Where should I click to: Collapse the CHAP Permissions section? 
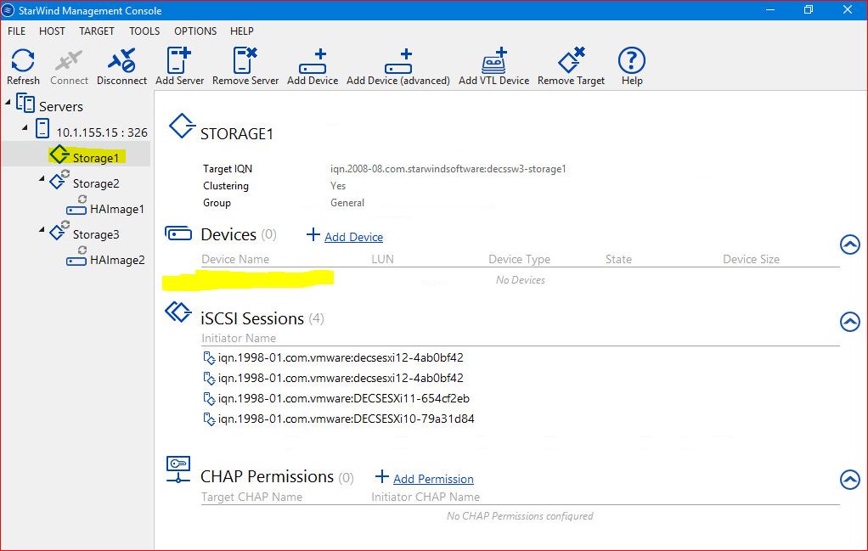[849, 480]
